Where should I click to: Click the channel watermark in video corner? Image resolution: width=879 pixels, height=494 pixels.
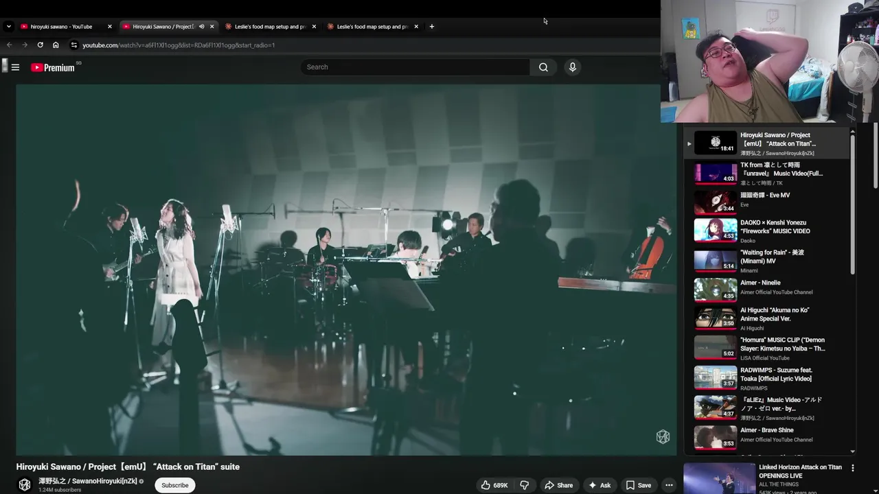(663, 437)
